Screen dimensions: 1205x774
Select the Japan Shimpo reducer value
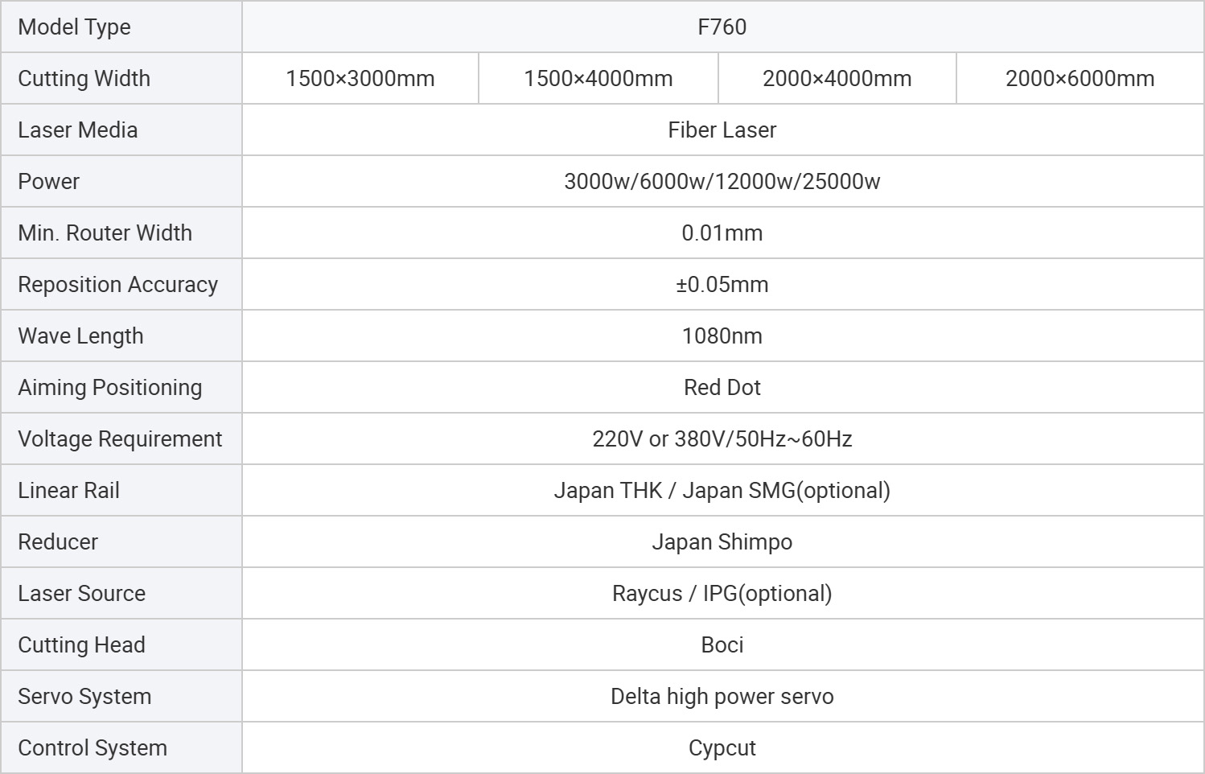pyautogui.click(x=722, y=542)
